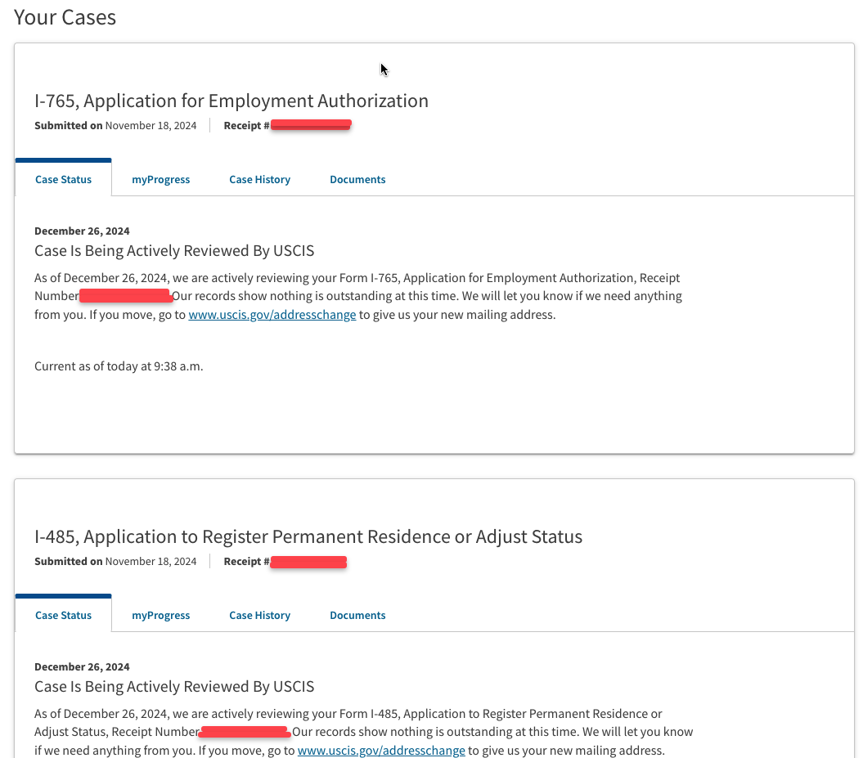The width and height of the screenshot is (863, 758).
Task: Open Case History tab for I-765
Action: tap(260, 179)
